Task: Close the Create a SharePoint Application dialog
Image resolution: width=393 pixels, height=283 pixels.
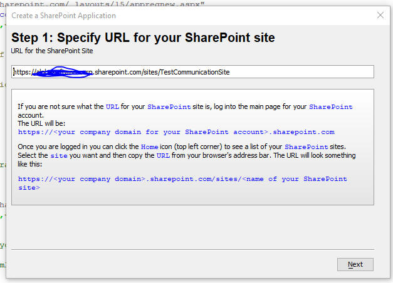Action: point(380,15)
